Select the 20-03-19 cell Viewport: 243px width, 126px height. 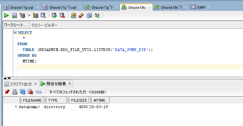99,107
